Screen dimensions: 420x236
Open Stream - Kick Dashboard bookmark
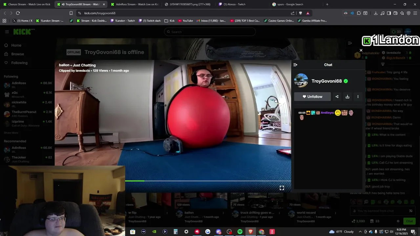(92, 21)
